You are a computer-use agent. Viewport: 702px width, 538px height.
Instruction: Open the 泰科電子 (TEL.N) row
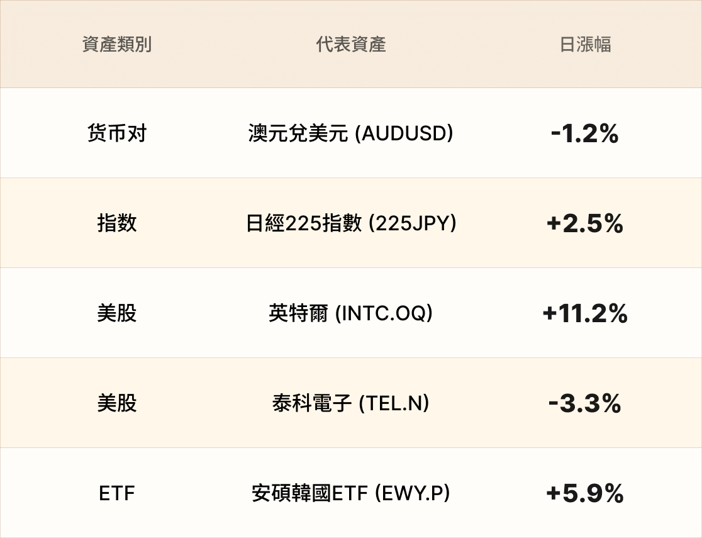pos(351,403)
